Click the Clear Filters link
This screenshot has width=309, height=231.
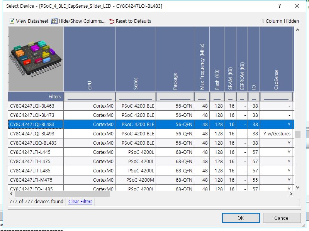pos(80,201)
